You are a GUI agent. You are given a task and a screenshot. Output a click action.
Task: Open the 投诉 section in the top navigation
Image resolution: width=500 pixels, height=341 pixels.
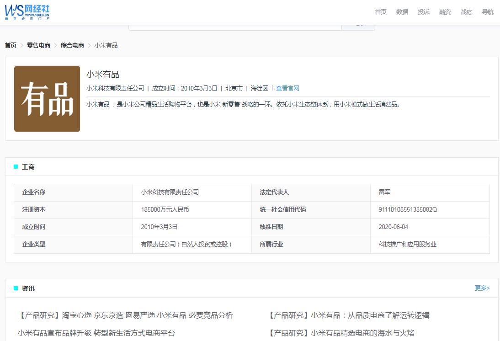(x=423, y=12)
